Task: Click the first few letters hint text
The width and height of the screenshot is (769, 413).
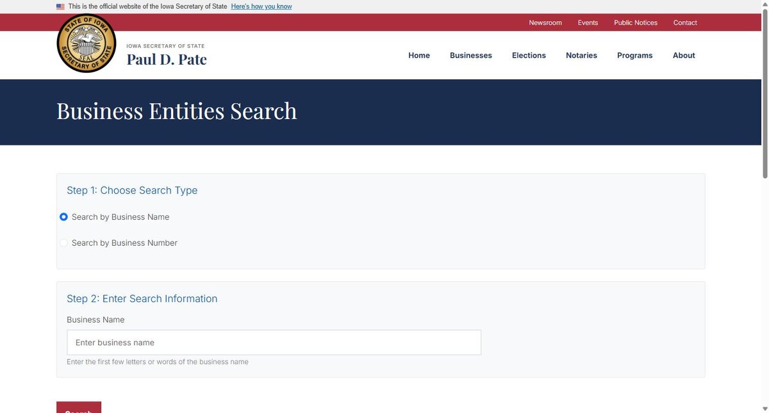Action: click(x=158, y=362)
